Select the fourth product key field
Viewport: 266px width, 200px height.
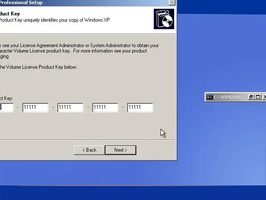coord(105,107)
